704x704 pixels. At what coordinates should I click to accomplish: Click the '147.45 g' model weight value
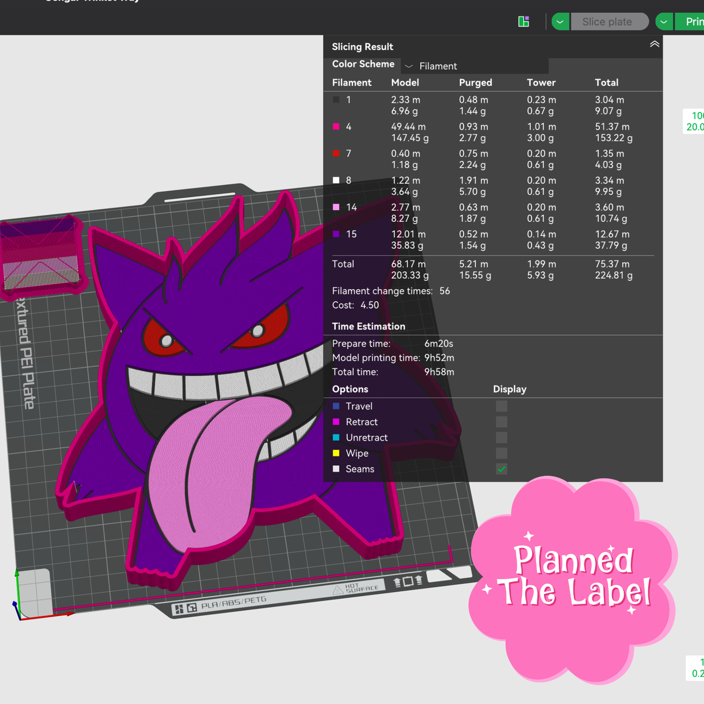coord(410,138)
